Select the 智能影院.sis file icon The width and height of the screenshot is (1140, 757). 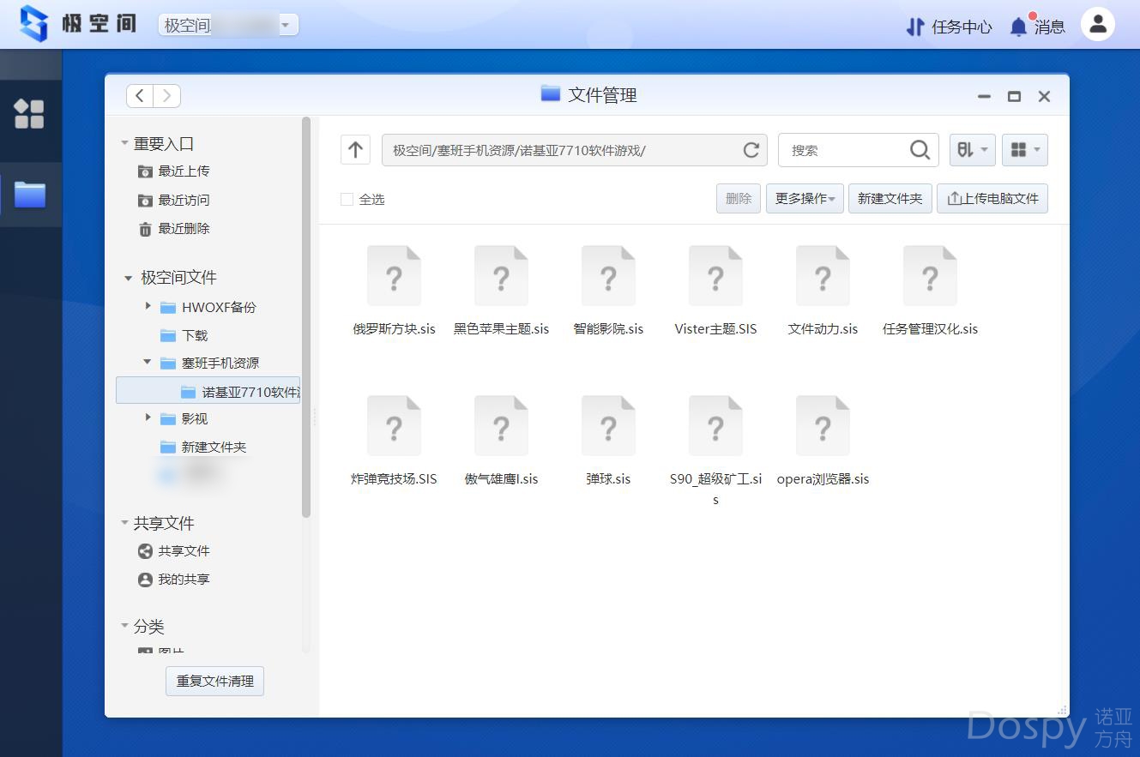(608, 276)
